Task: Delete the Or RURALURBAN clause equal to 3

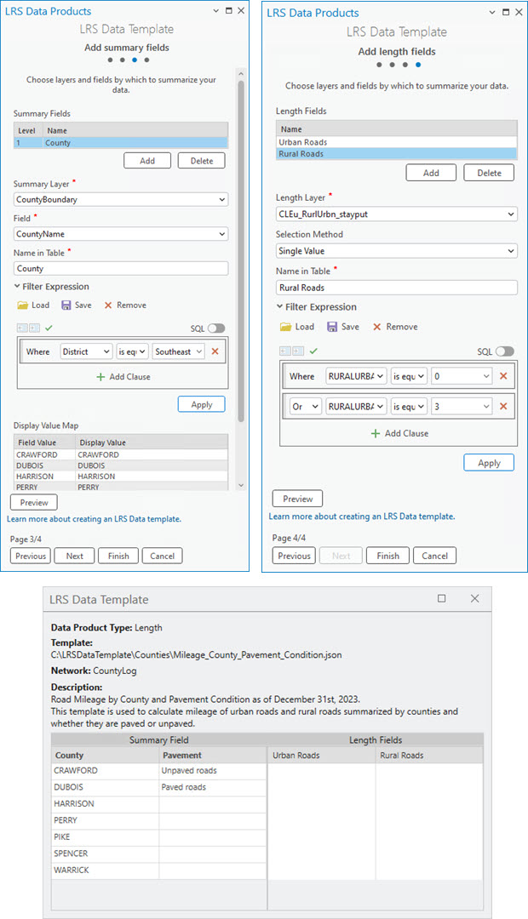Action: [503, 406]
